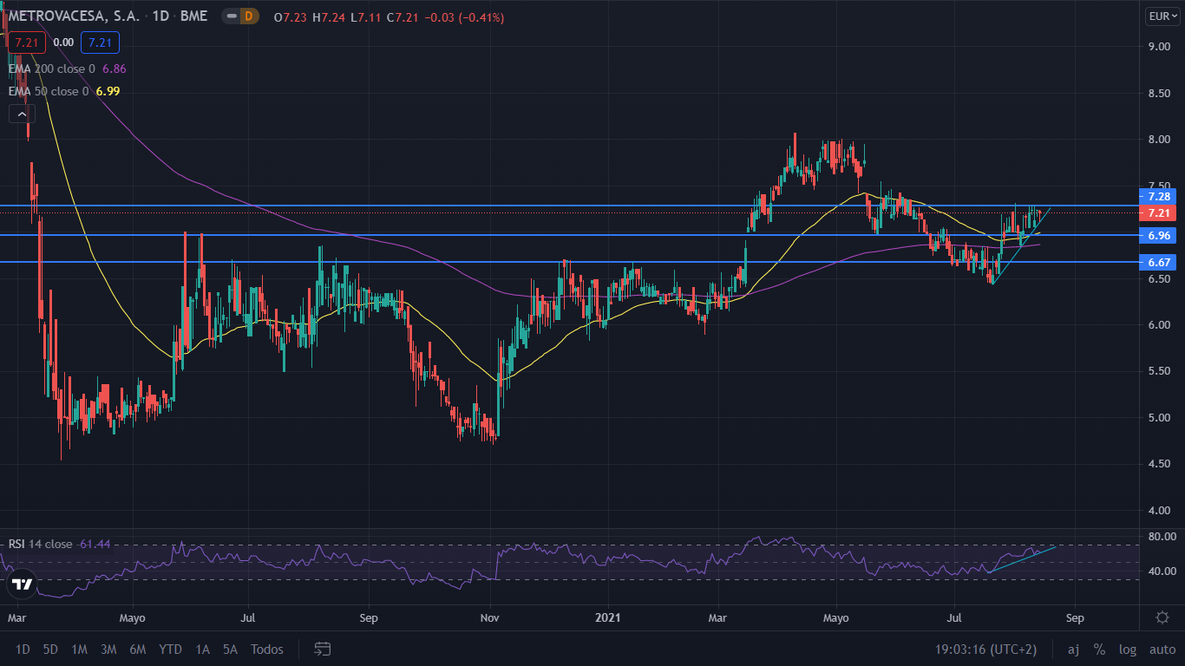This screenshot has height=666, width=1185.
Task: Click the gray market status pill icon
Action: click(230, 16)
